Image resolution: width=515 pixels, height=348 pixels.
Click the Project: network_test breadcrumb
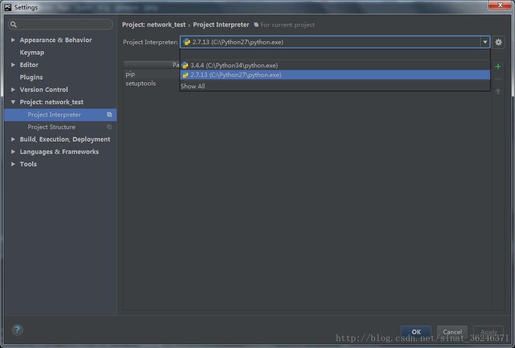154,25
